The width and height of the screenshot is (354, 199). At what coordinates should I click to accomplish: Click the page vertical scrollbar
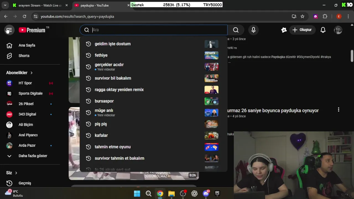(x=352, y=56)
